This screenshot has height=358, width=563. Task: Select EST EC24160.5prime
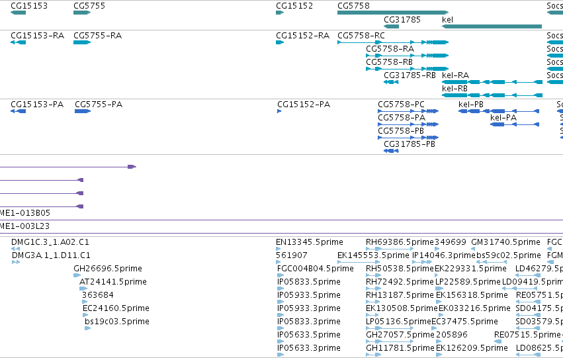pos(85,315)
